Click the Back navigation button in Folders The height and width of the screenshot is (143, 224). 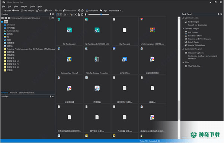pos(3,18)
